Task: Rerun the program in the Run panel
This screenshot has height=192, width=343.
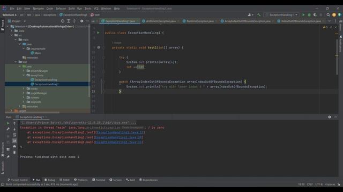Action: tap(8, 123)
